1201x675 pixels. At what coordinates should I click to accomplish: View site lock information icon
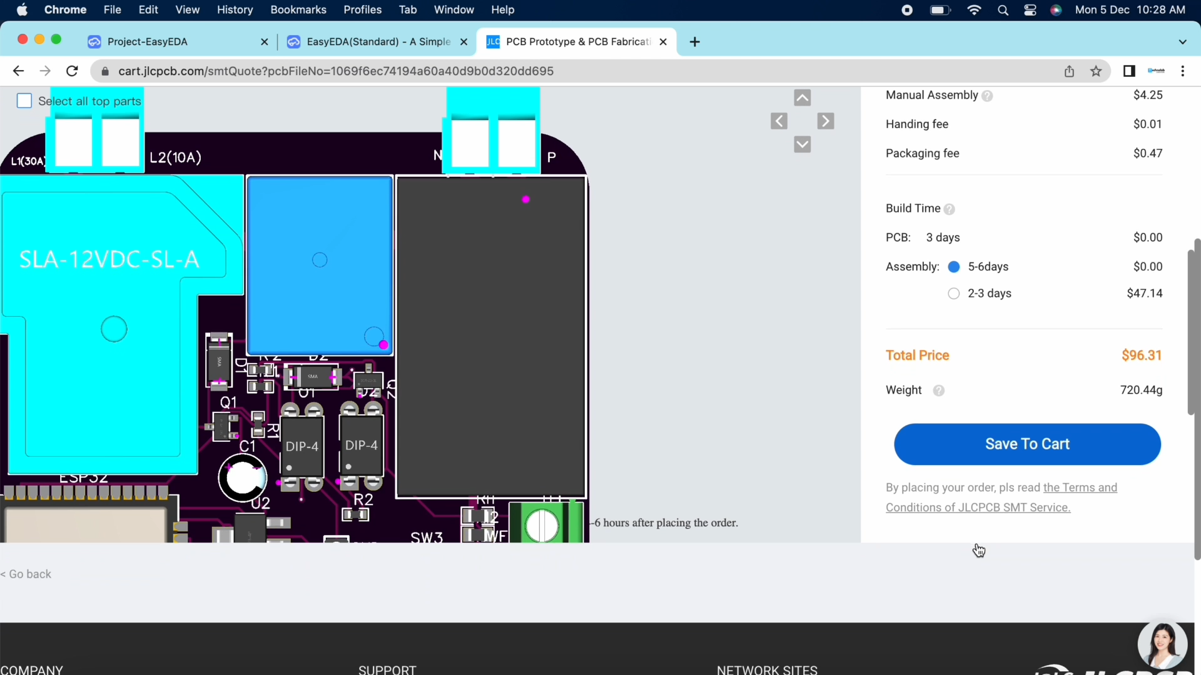[105, 71]
